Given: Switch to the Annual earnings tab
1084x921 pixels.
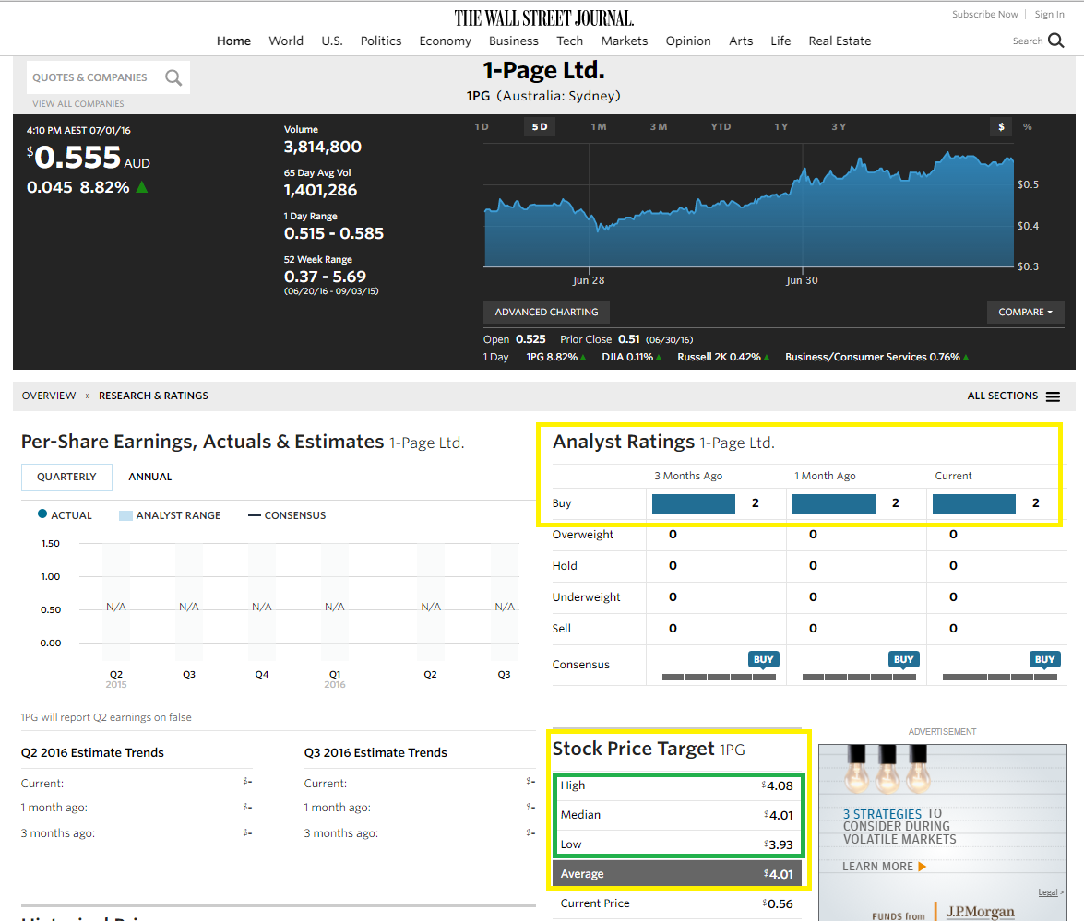Looking at the screenshot, I should pos(150,478).
